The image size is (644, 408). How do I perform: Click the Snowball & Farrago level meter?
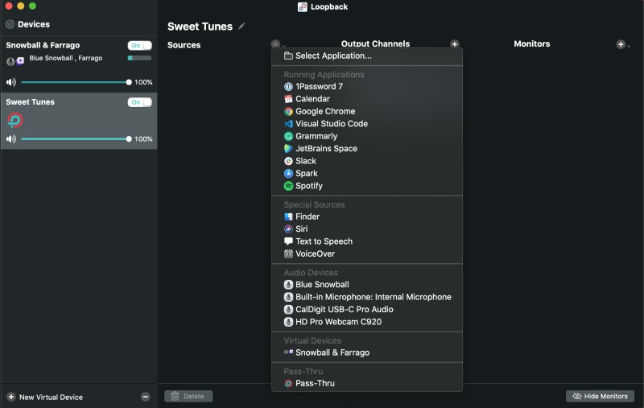pyautogui.click(x=139, y=58)
